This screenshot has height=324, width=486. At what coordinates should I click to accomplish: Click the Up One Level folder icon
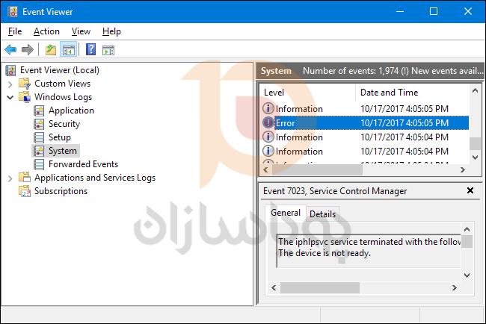[50, 50]
